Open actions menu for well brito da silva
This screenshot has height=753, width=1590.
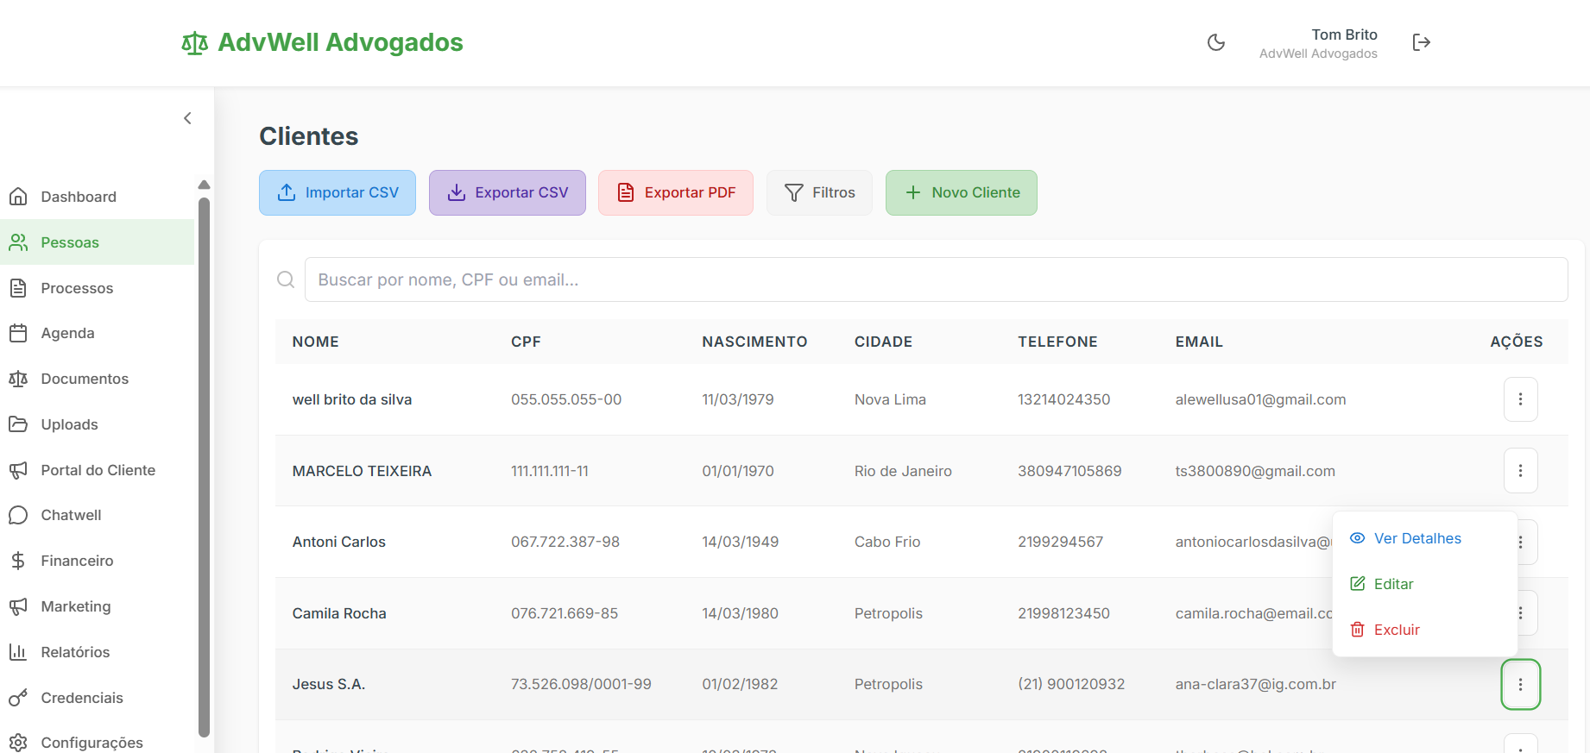[x=1521, y=399]
